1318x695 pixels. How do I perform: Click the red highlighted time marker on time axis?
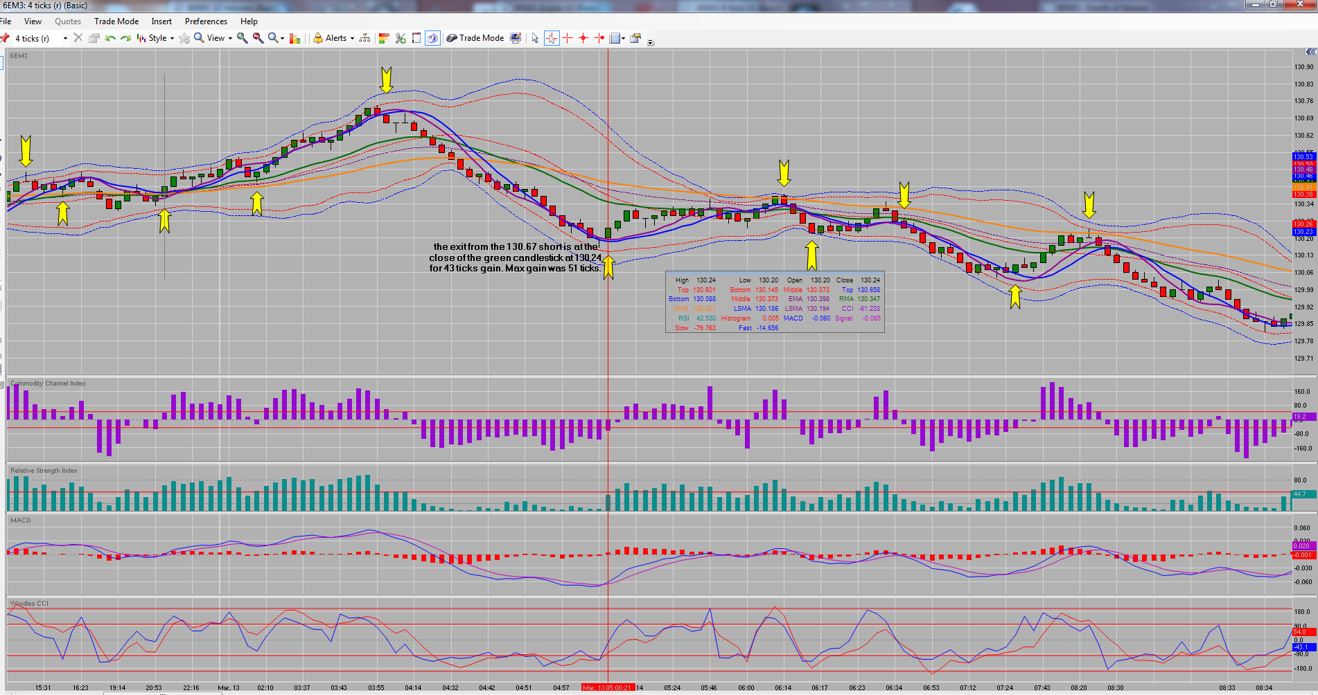[x=608, y=687]
